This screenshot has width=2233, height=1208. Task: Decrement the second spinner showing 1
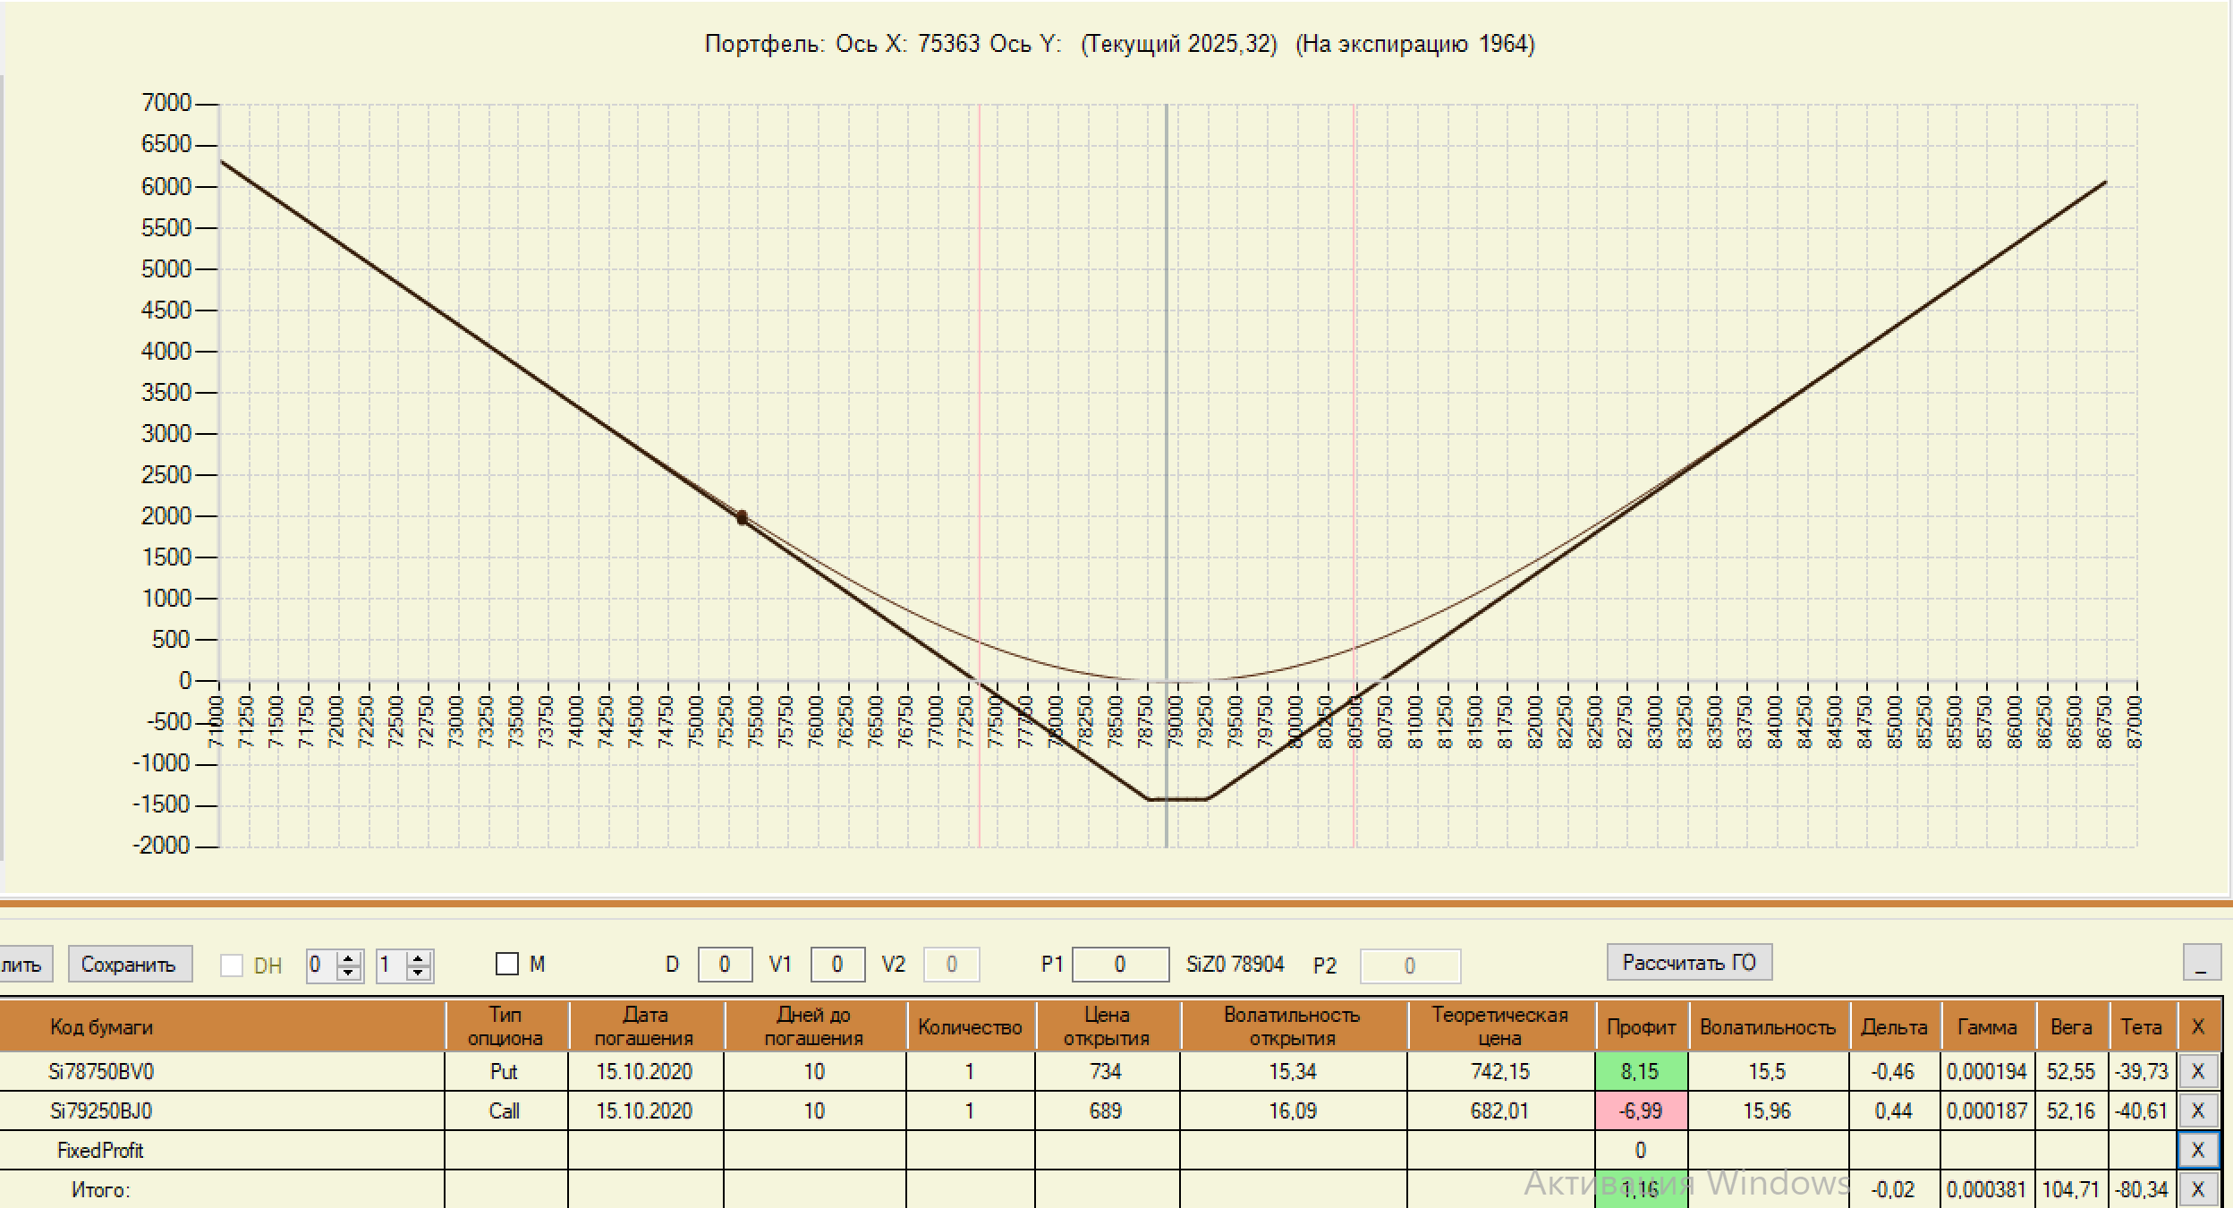coord(418,973)
